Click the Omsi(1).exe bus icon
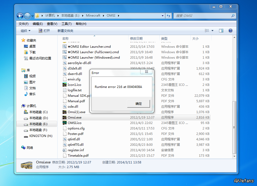Screen dimensions: 257x186 pos(65,112)
